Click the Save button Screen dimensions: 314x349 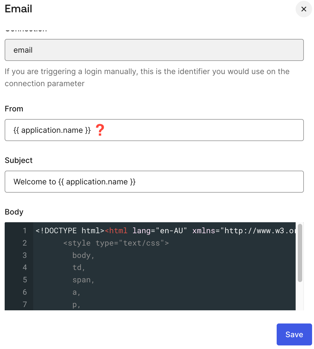[294, 334]
